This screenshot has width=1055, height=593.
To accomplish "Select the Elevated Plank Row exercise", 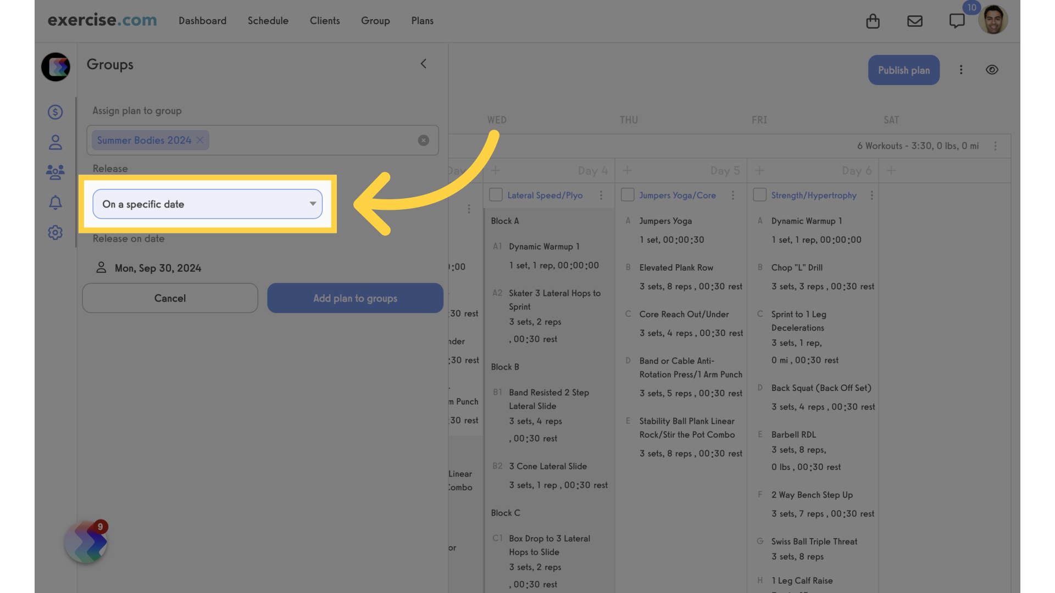I will click(676, 268).
